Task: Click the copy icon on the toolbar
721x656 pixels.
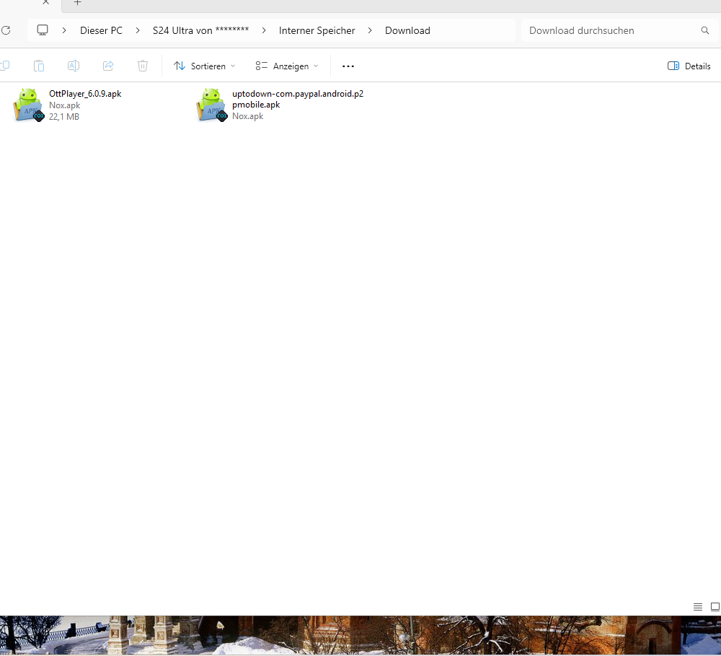Action: (x=5, y=66)
